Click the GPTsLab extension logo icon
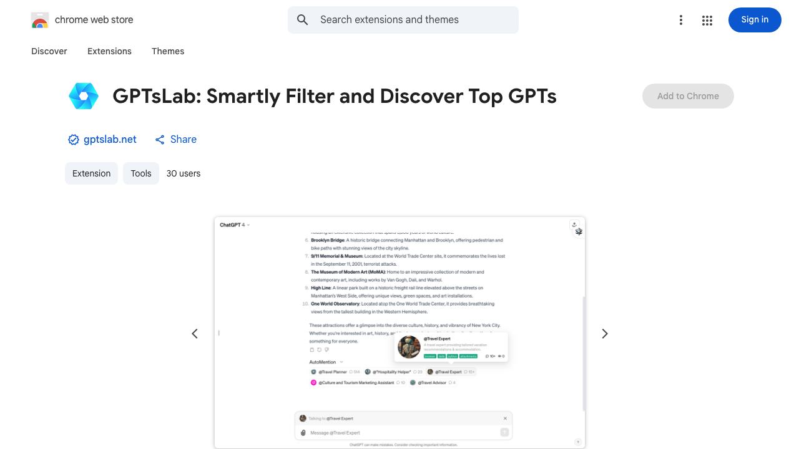The width and height of the screenshot is (799, 449). (84, 96)
